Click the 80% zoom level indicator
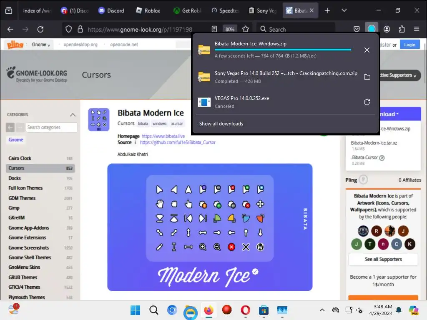This screenshot has width=427, height=320. [x=230, y=30]
